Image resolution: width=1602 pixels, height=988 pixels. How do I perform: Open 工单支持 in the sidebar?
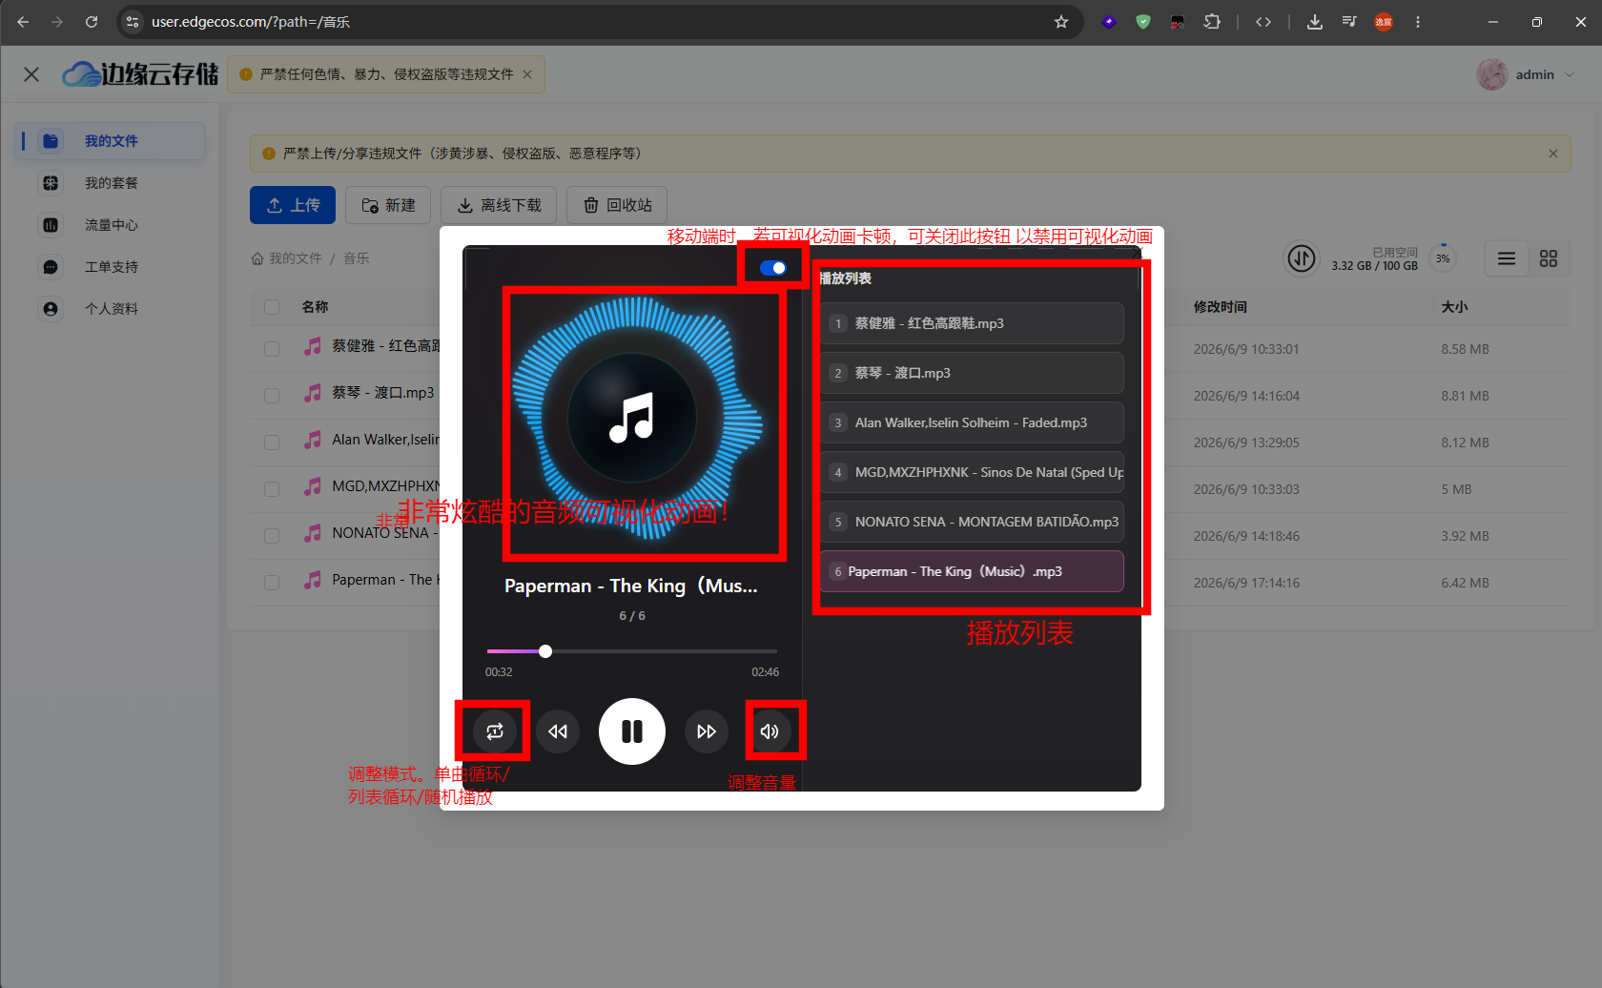click(x=111, y=267)
